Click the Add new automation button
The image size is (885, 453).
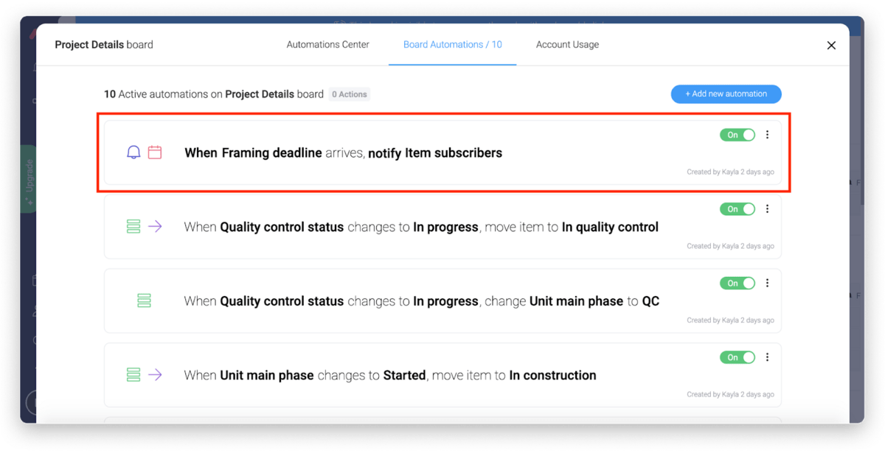726,94
